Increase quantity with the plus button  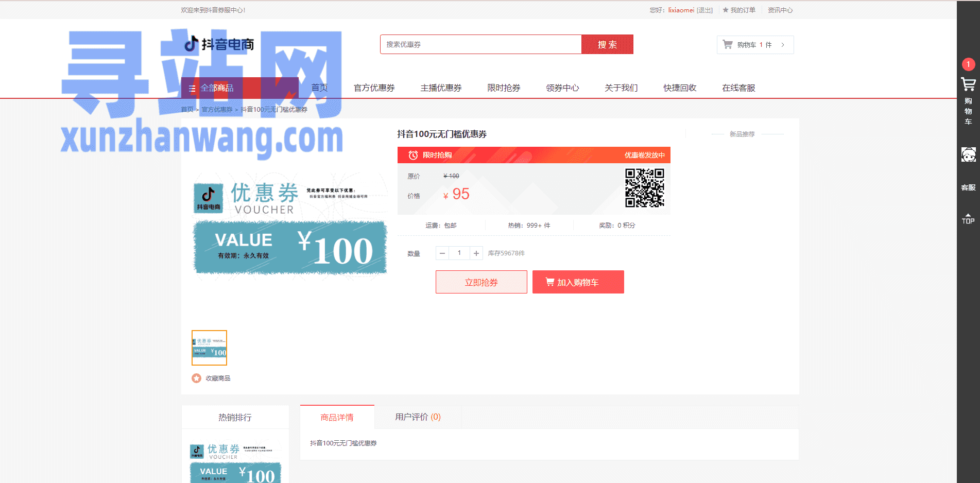(x=476, y=253)
